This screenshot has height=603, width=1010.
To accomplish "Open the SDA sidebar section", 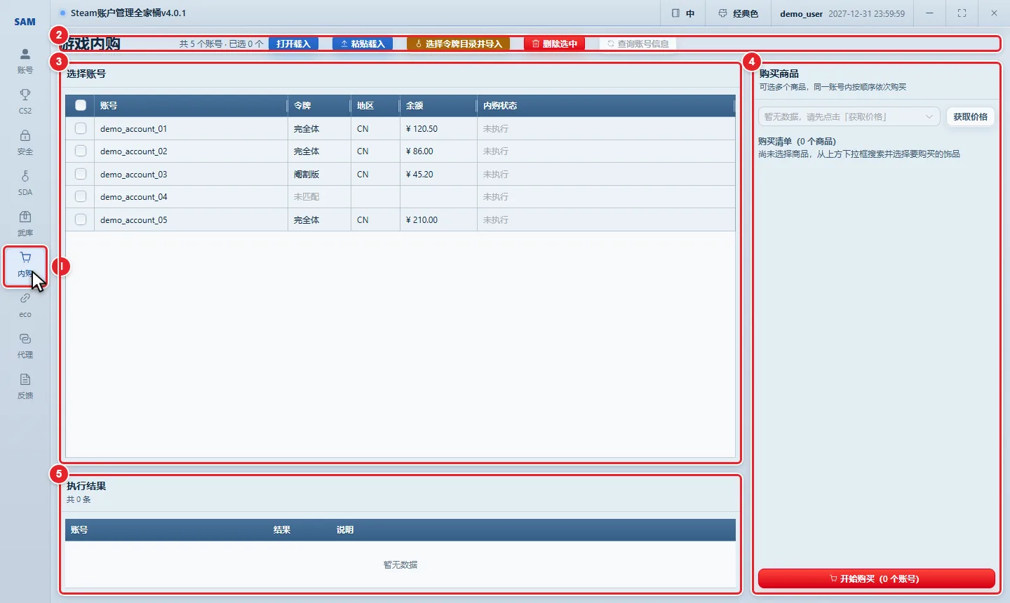I will click(x=25, y=183).
